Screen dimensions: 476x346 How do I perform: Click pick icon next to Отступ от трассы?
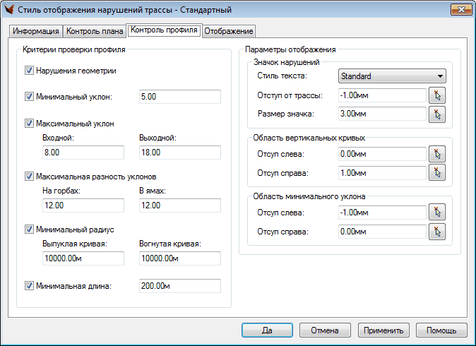(437, 95)
